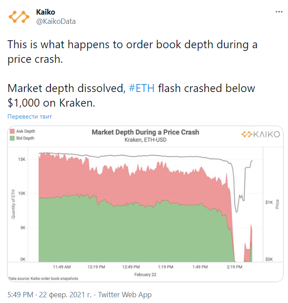Viewport: 288px width, 303px height.
Task: Open the tweet's more options menu
Action: [278, 12]
